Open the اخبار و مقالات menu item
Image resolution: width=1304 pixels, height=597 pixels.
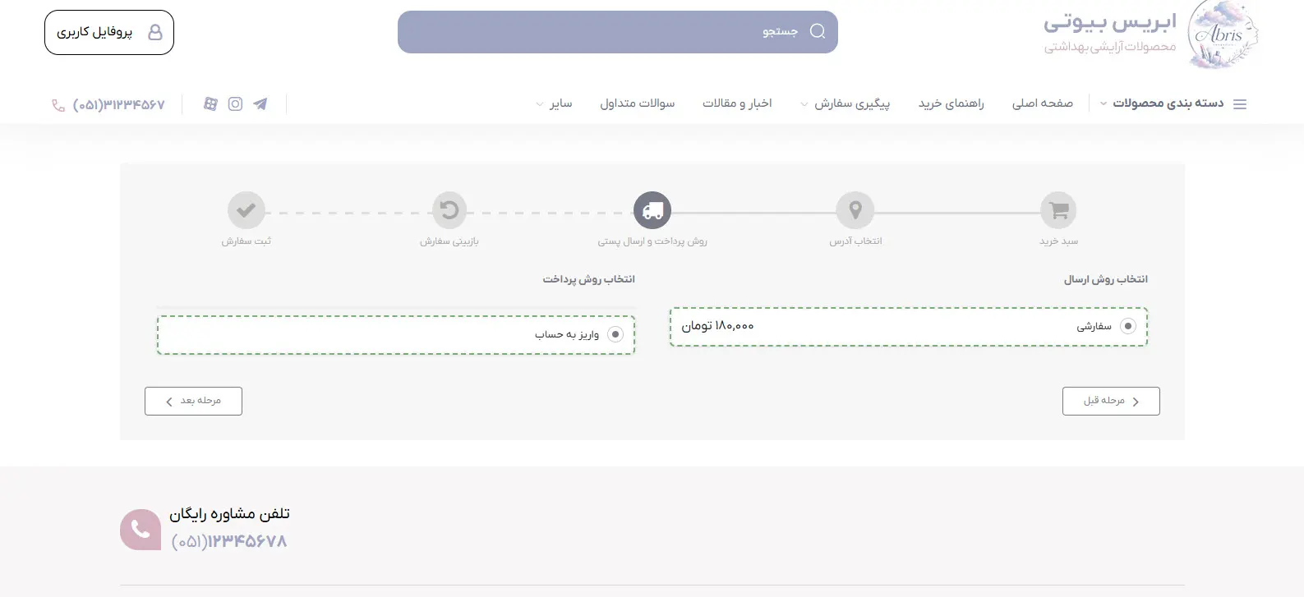click(737, 103)
